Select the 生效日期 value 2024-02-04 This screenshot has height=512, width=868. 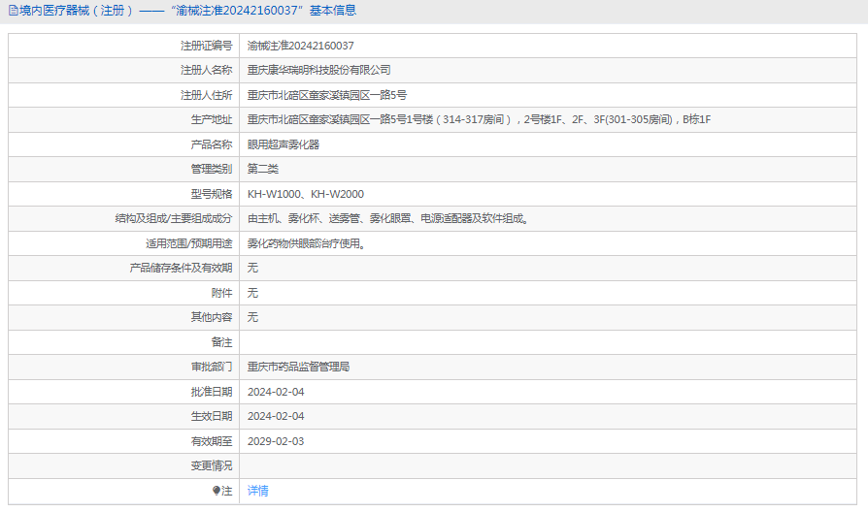[276, 416]
